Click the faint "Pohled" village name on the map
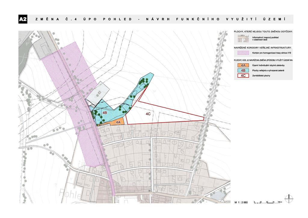Screen dimensions: 308x218 (70, 194)
